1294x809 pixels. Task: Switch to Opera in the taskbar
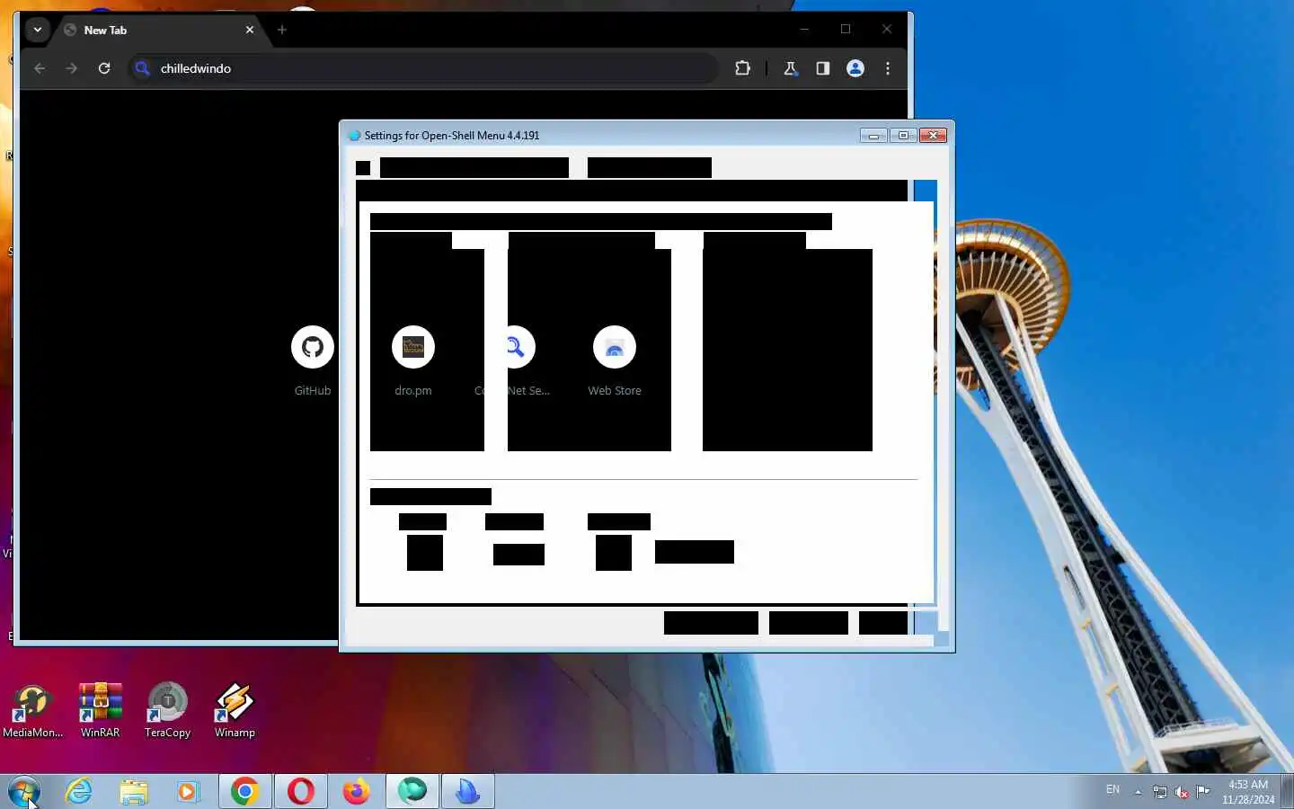click(x=300, y=792)
